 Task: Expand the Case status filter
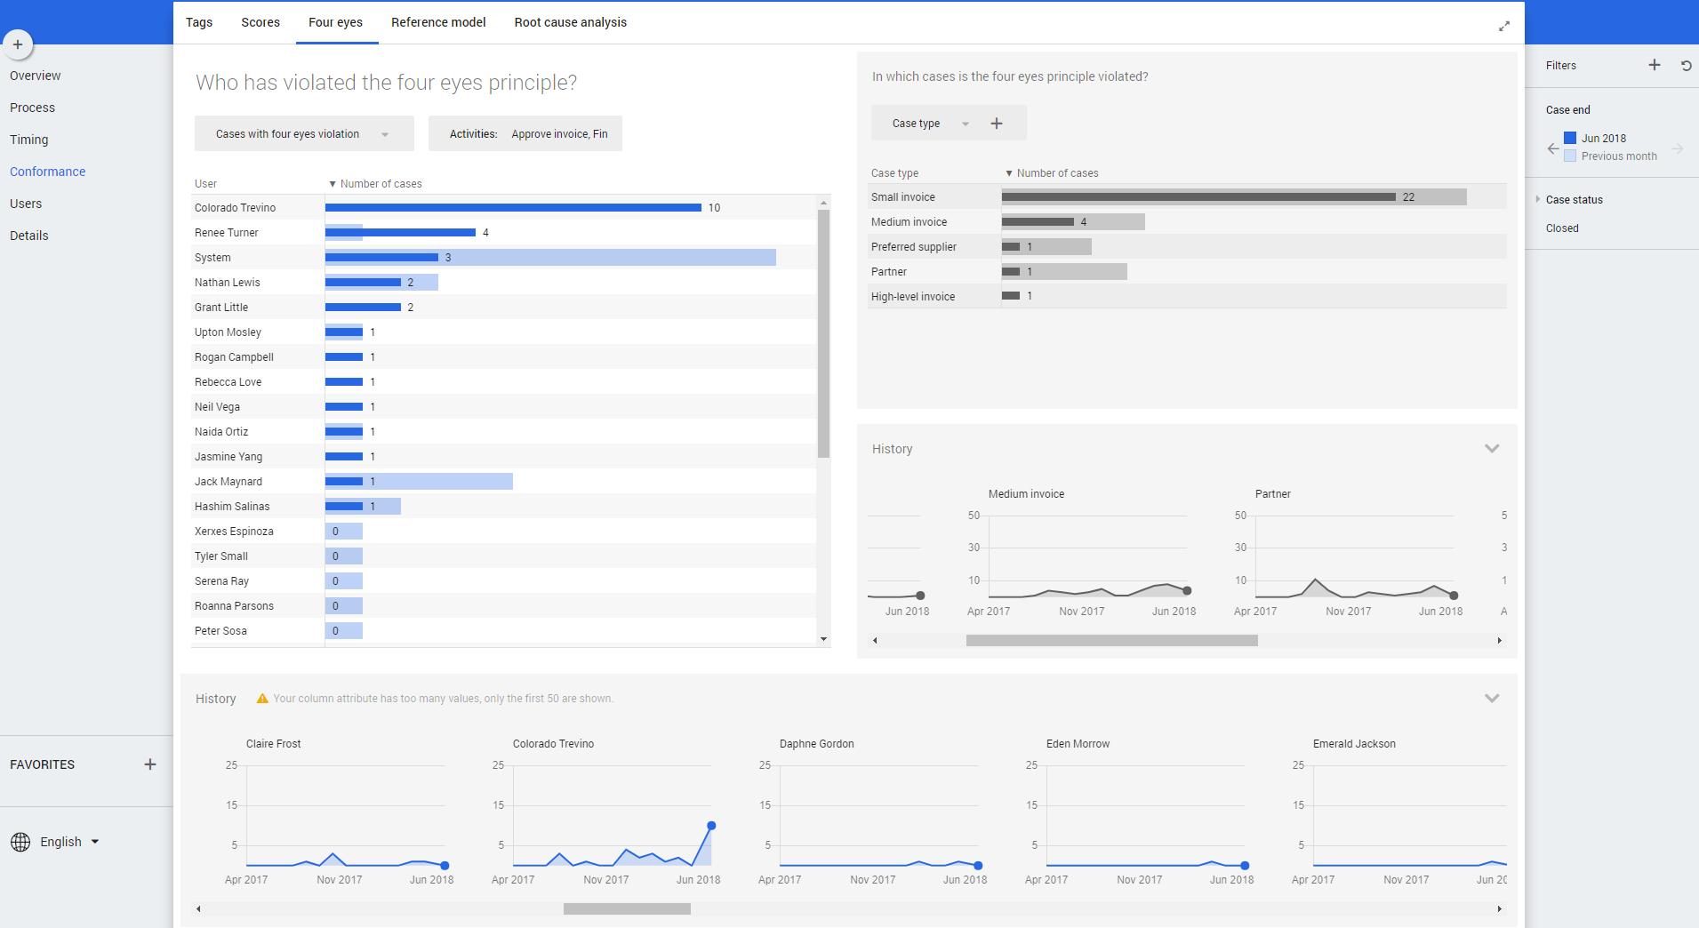pyautogui.click(x=1538, y=200)
